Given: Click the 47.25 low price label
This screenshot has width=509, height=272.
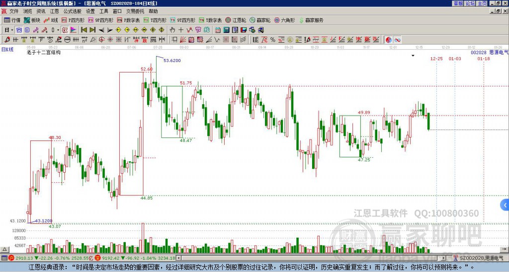Looking at the screenshot, I should point(364,160).
